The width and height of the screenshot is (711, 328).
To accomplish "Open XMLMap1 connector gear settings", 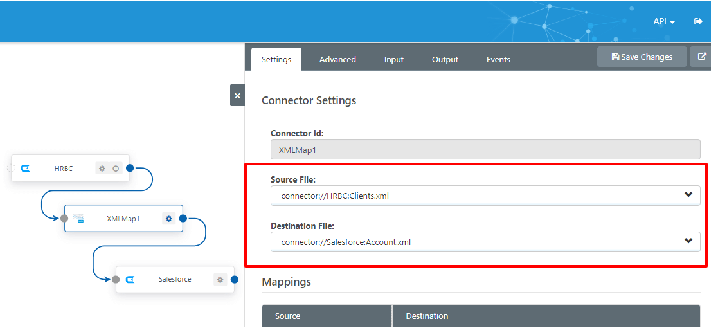I will pos(169,219).
